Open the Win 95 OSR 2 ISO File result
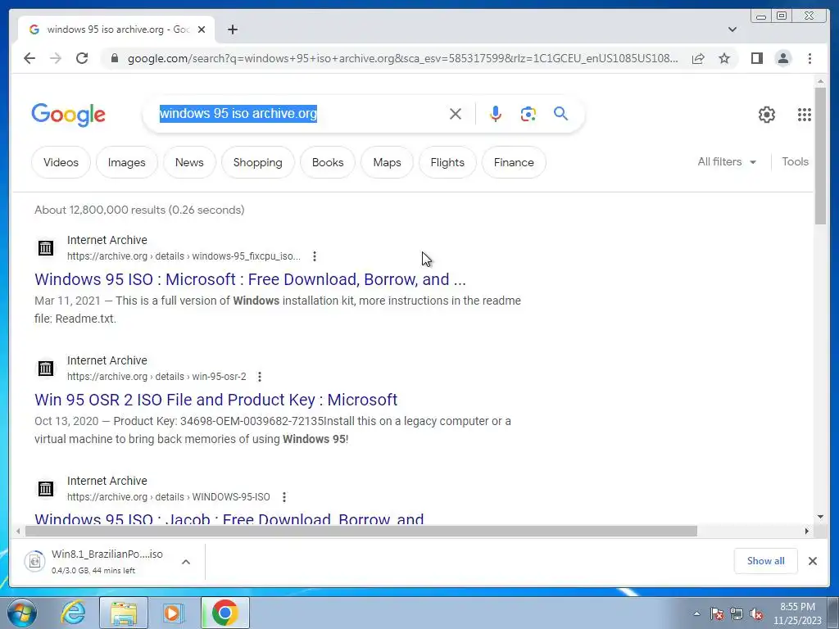 215,400
